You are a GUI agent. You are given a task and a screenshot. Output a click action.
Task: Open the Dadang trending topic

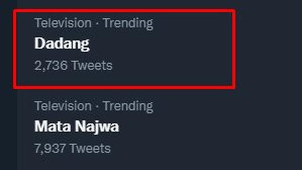[x=62, y=44]
